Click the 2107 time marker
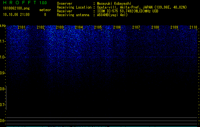This screenshot has height=127, width=200. coord(136,27)
